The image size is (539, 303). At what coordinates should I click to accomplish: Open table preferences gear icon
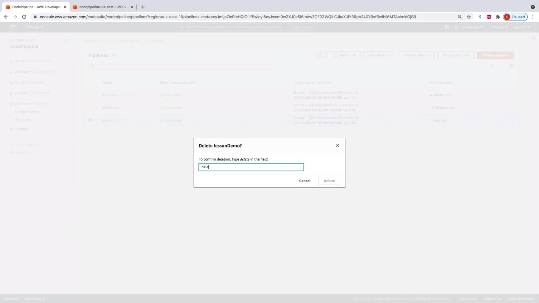[511, 66]
